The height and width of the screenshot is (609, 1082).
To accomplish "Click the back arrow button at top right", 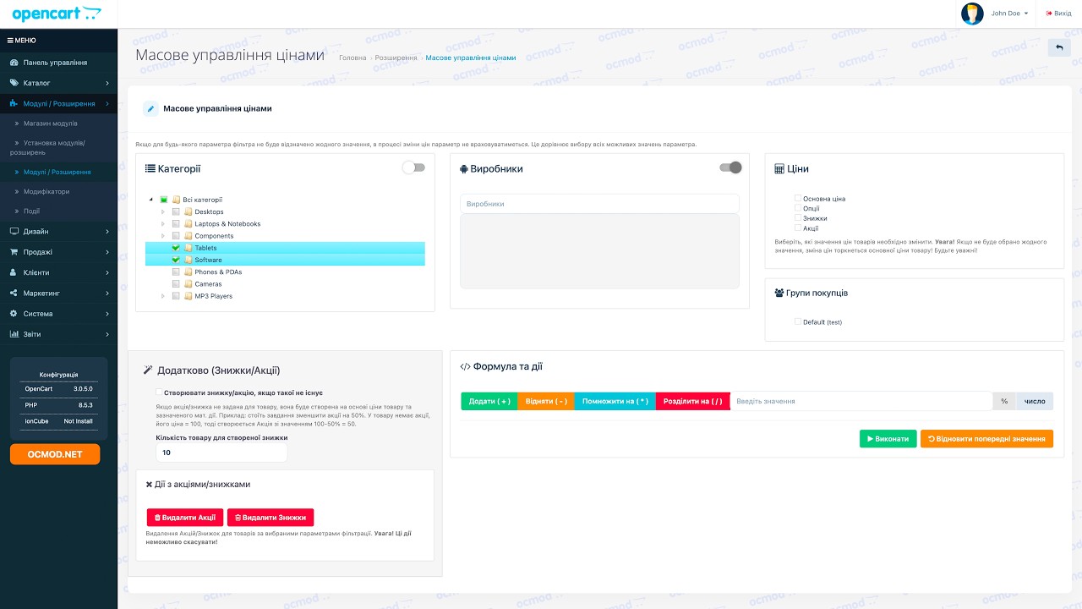I will [x=1058, y=48].
